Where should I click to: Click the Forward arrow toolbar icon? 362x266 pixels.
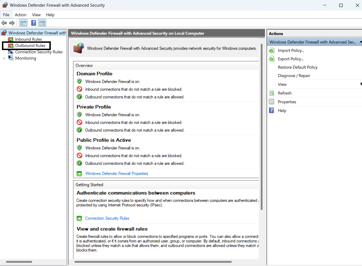pos(12,23)
